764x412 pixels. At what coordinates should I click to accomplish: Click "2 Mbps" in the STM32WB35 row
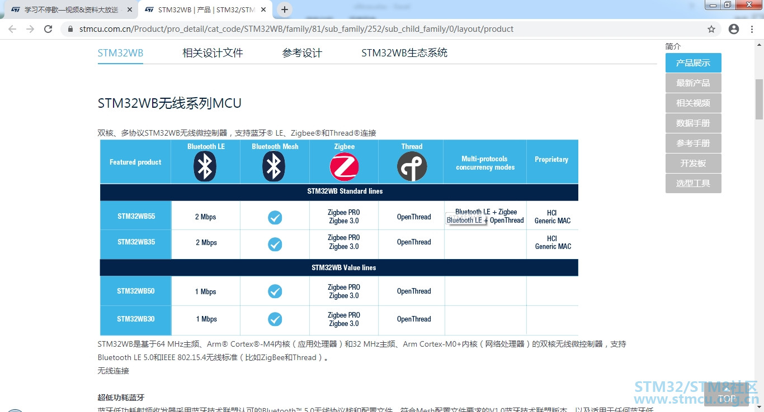coord(206,243)
